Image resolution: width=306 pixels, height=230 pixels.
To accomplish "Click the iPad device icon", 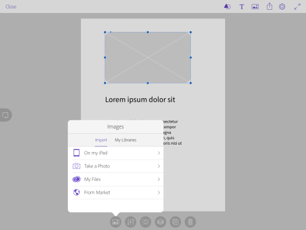I will [76, 153].
